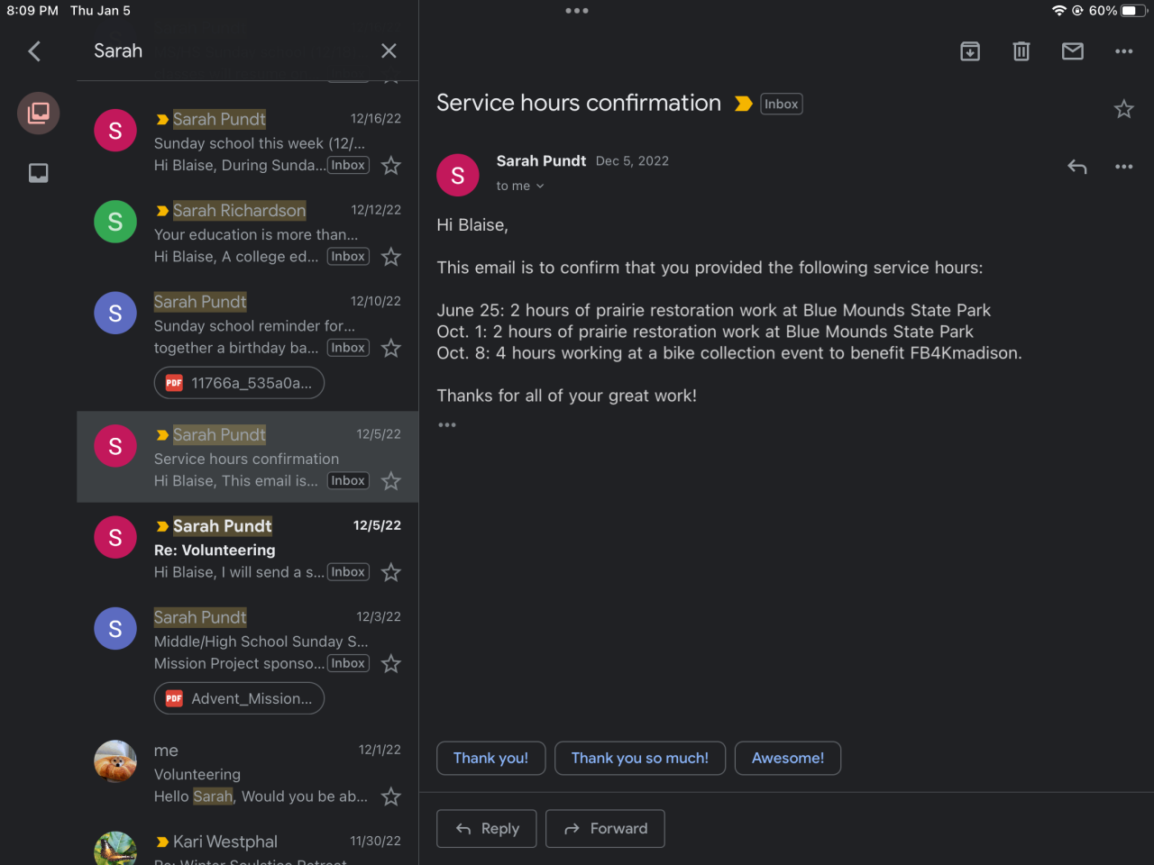The height and width of the screenshot is (865, 1154).
Task: Mark email as unread via envelope icon
Action: tap(1073, 51)
